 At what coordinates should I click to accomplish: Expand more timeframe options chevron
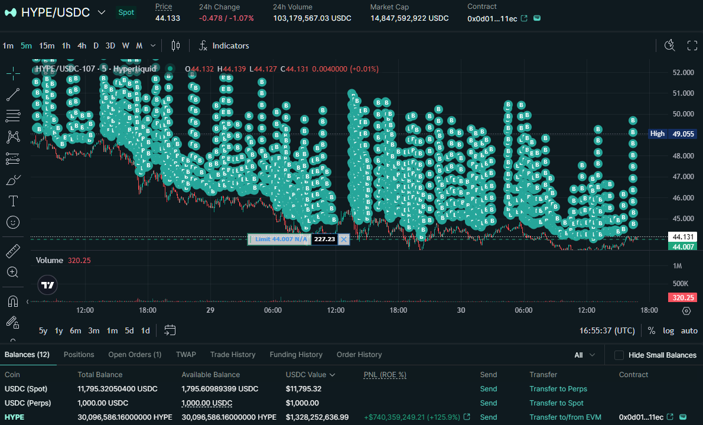(153, 46)
